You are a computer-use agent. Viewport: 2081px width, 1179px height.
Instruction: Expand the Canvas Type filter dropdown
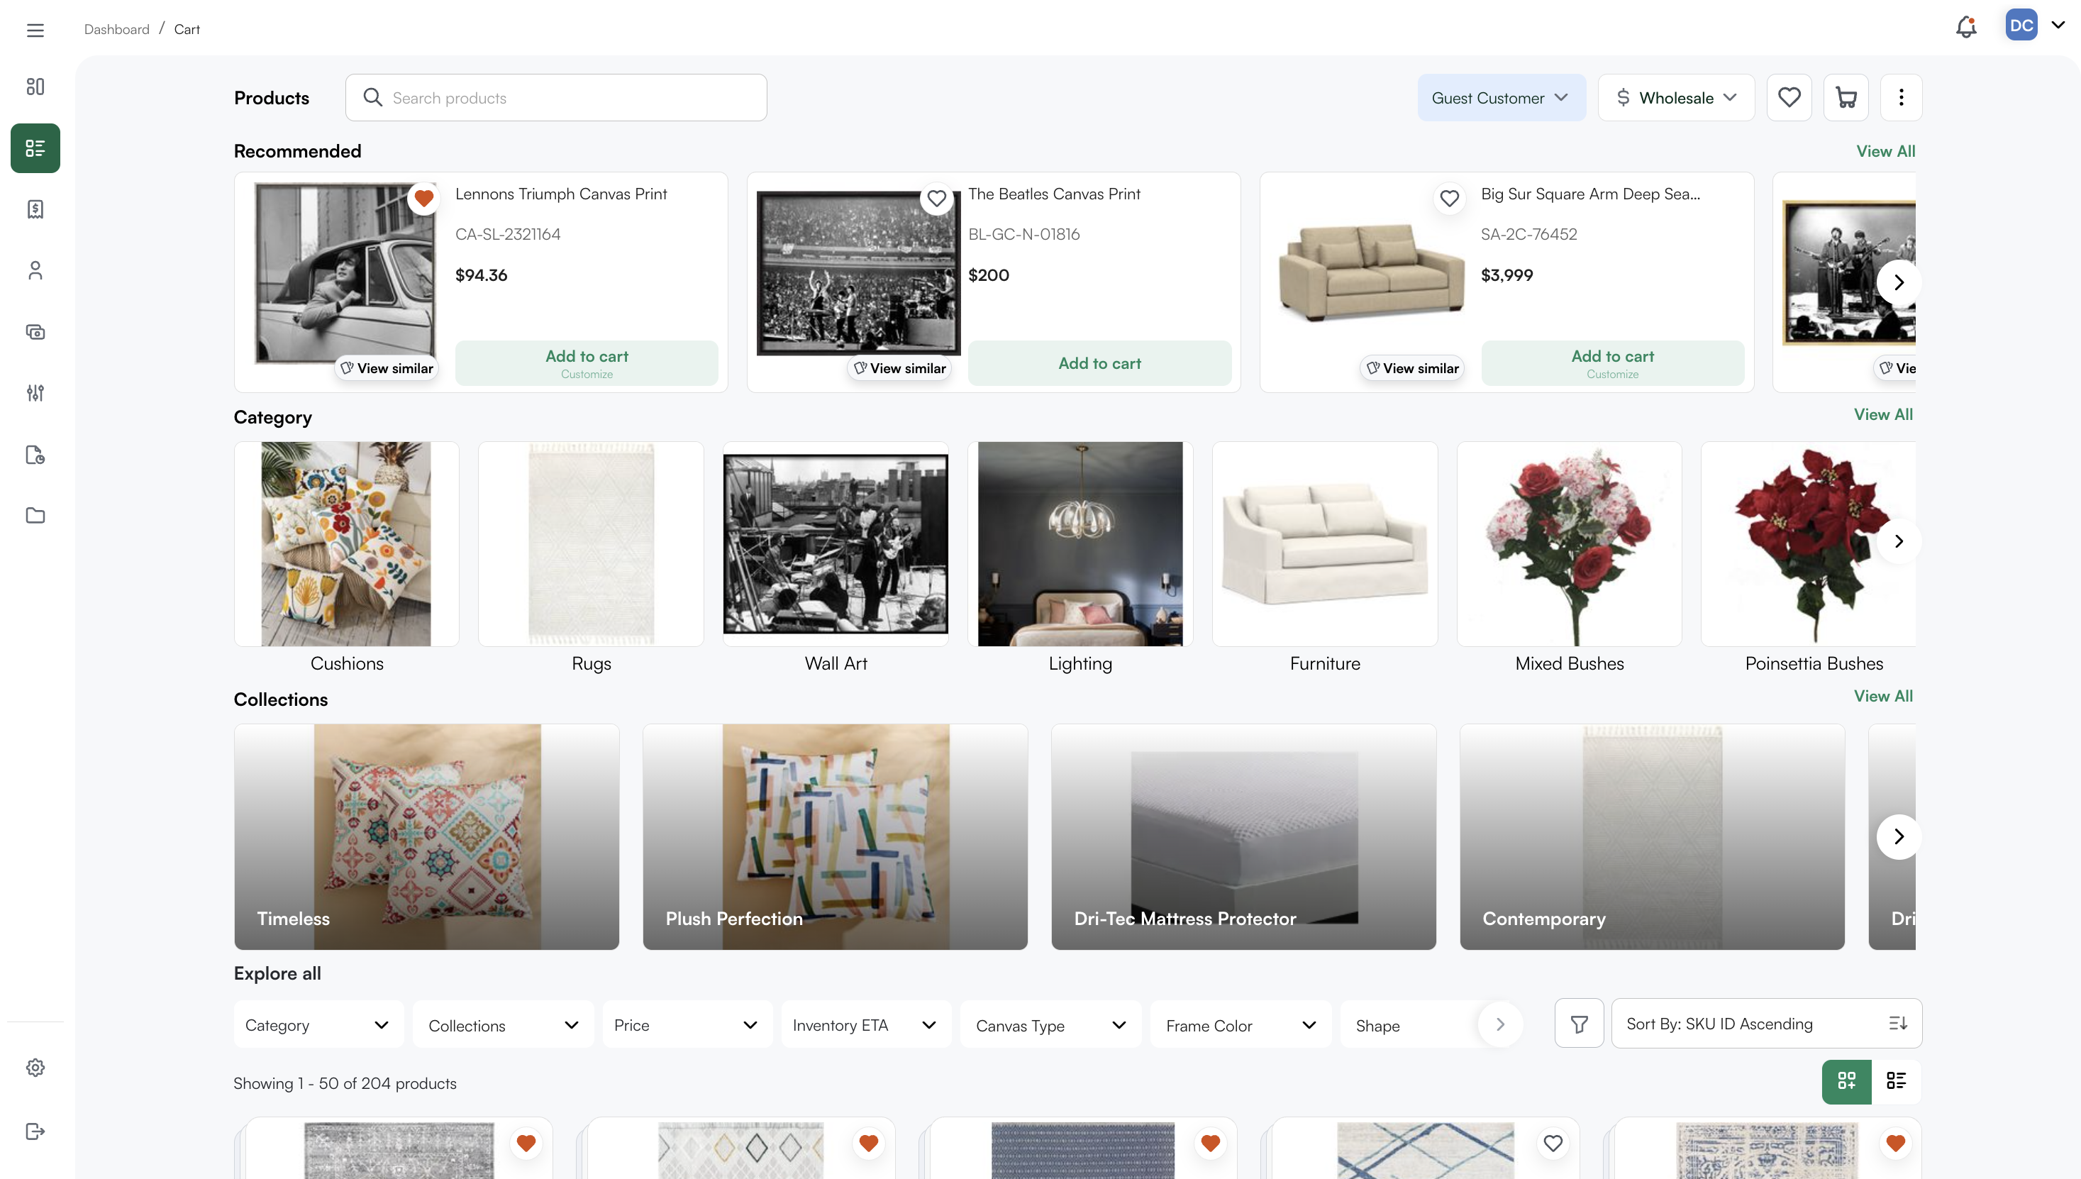point(1050,1024)
